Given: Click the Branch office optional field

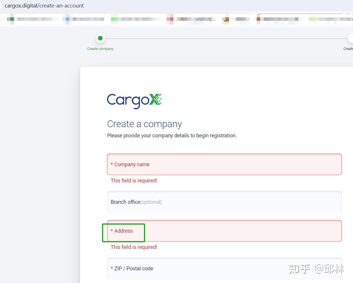Looking at the screenshot, I should coord(224,202).
